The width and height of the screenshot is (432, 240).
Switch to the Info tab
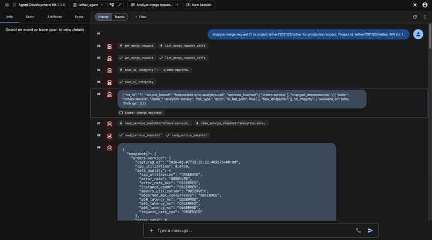click(x=10, y=17)
